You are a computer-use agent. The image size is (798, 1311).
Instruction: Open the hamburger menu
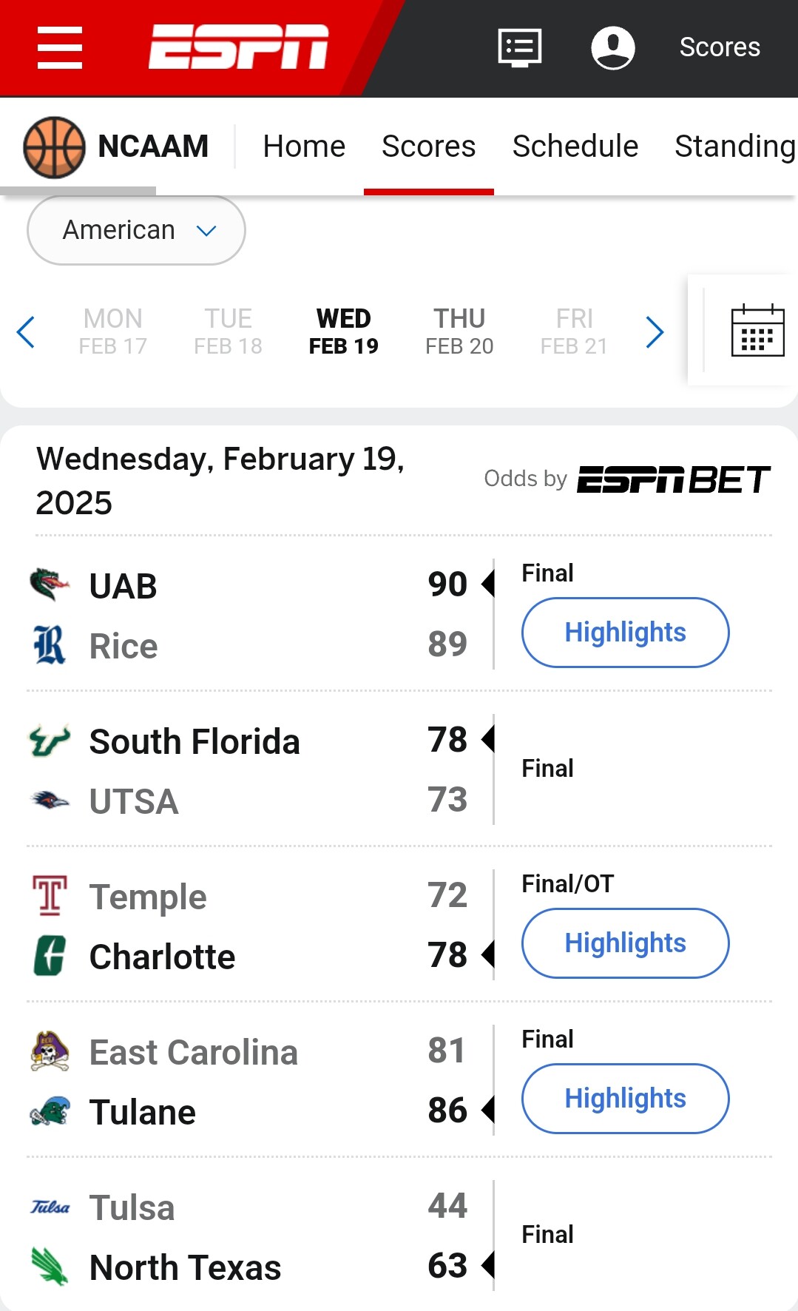point(59,47)
